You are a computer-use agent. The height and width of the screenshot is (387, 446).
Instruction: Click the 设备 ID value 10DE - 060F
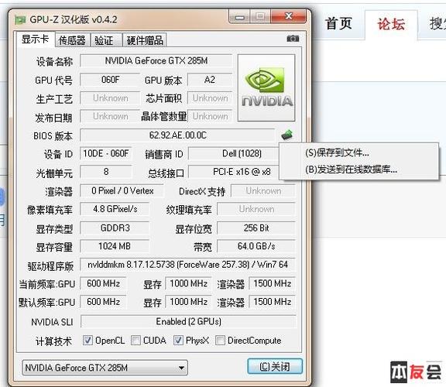point(106,153)
